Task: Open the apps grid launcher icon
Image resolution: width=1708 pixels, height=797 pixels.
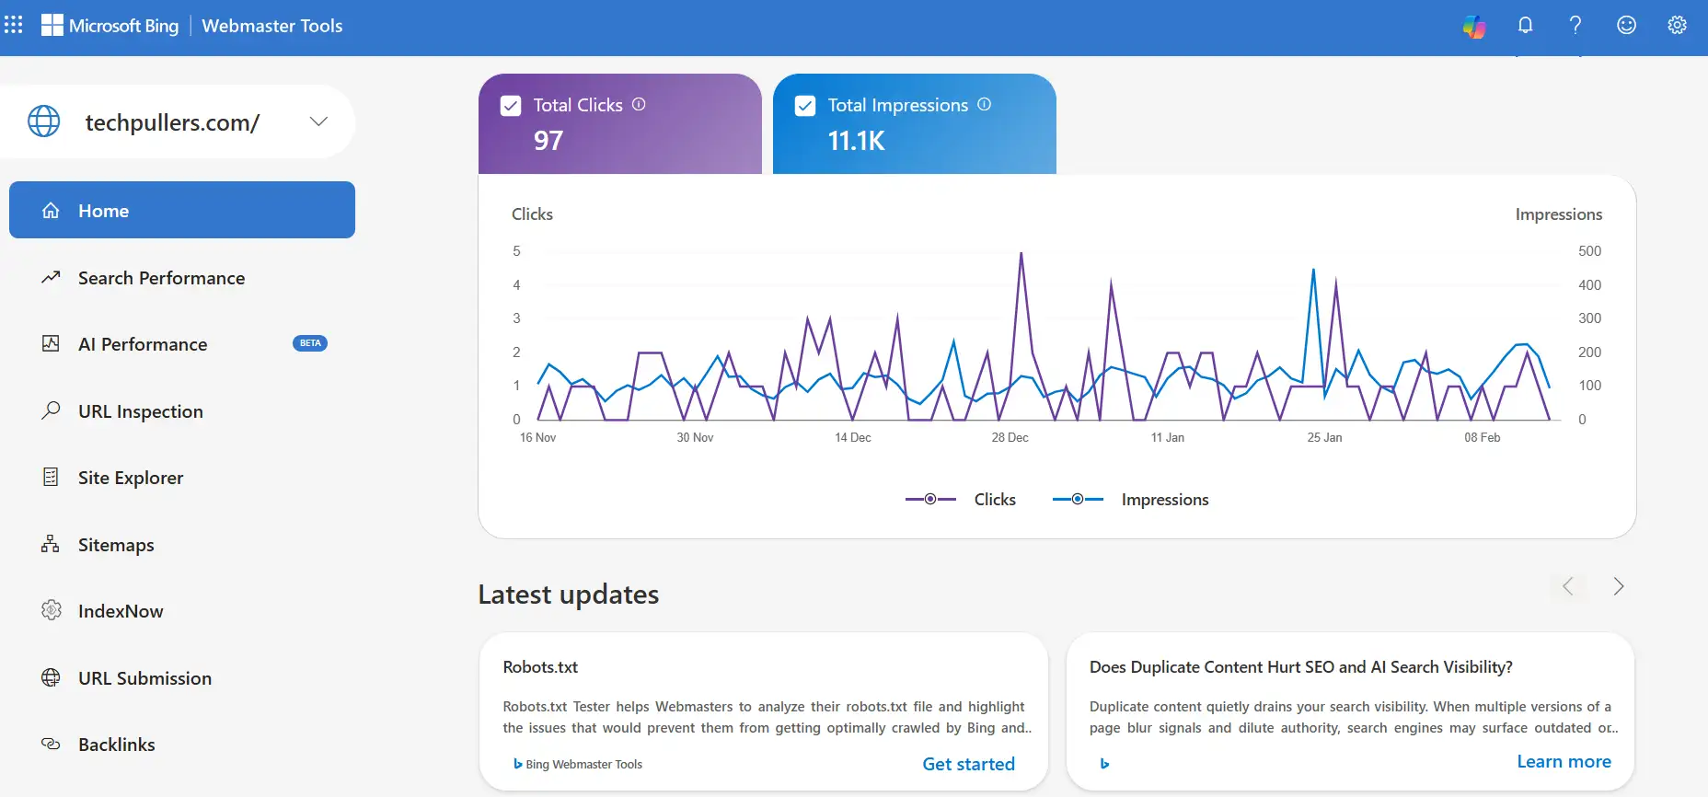Action: click(14, 25)
